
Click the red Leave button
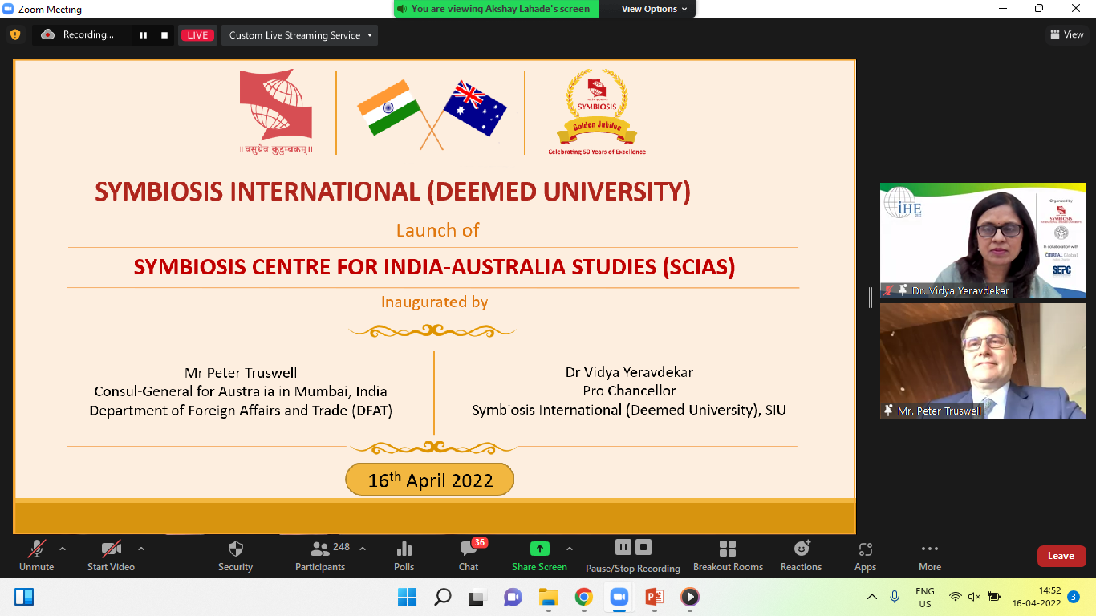point(1061,556)
